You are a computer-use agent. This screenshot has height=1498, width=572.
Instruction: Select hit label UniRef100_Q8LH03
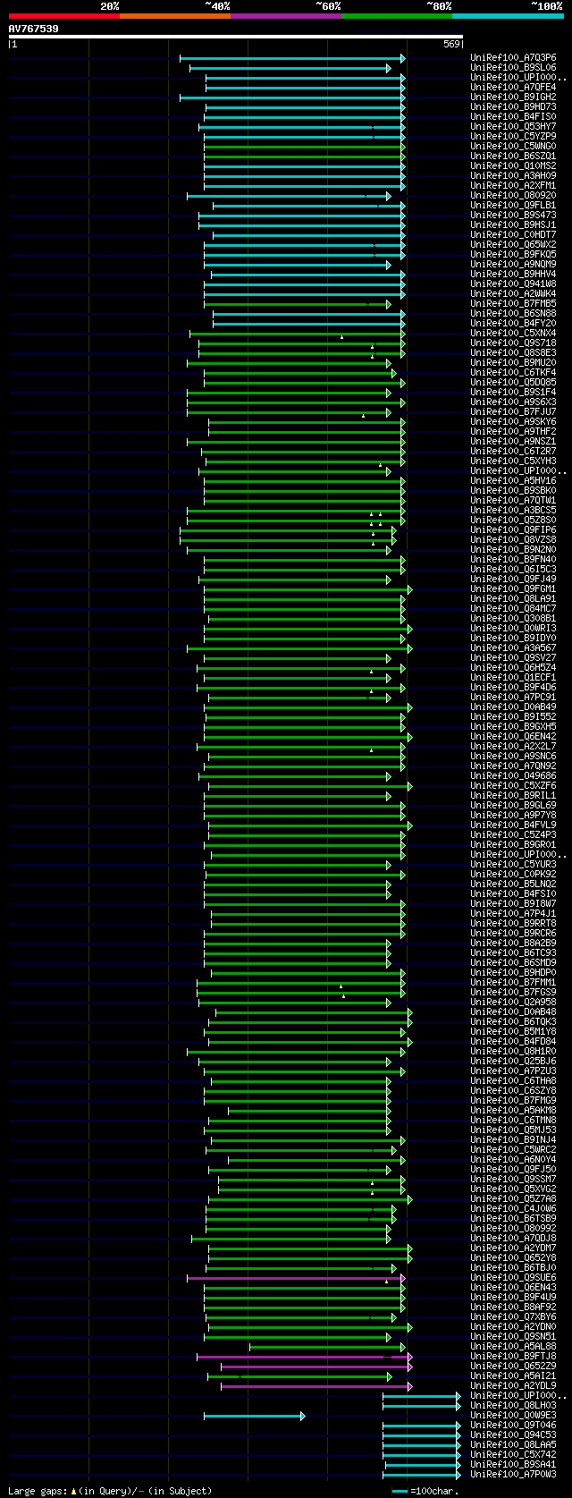pyautogui.click(x=513, y=1406)
